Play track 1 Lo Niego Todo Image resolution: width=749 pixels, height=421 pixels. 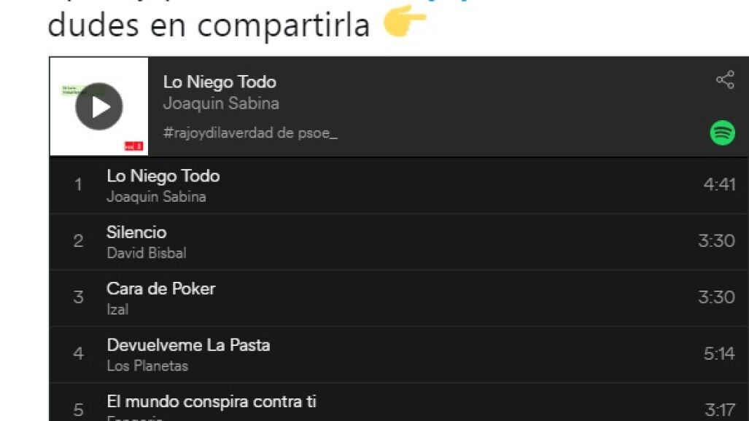pyautogui.click(x=163, y=176)
